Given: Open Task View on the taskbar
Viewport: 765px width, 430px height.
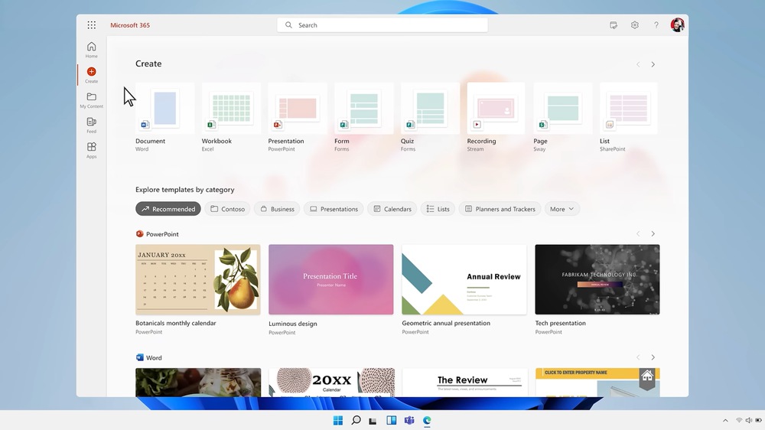Looking at the screenshot, I should point(373,421).
